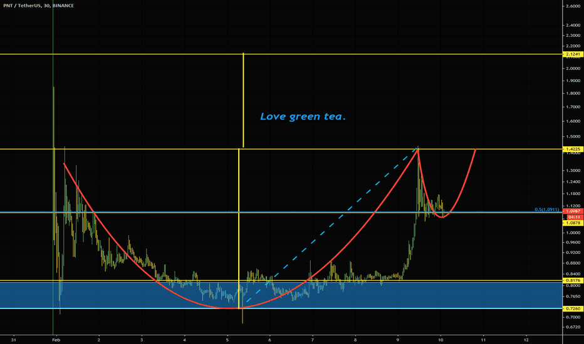
Task: Click the 0.7000 price axis tick
Action: click(573, 317)
